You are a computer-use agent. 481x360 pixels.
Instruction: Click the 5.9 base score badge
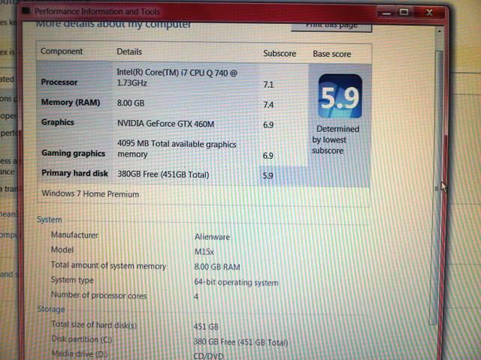340,96
